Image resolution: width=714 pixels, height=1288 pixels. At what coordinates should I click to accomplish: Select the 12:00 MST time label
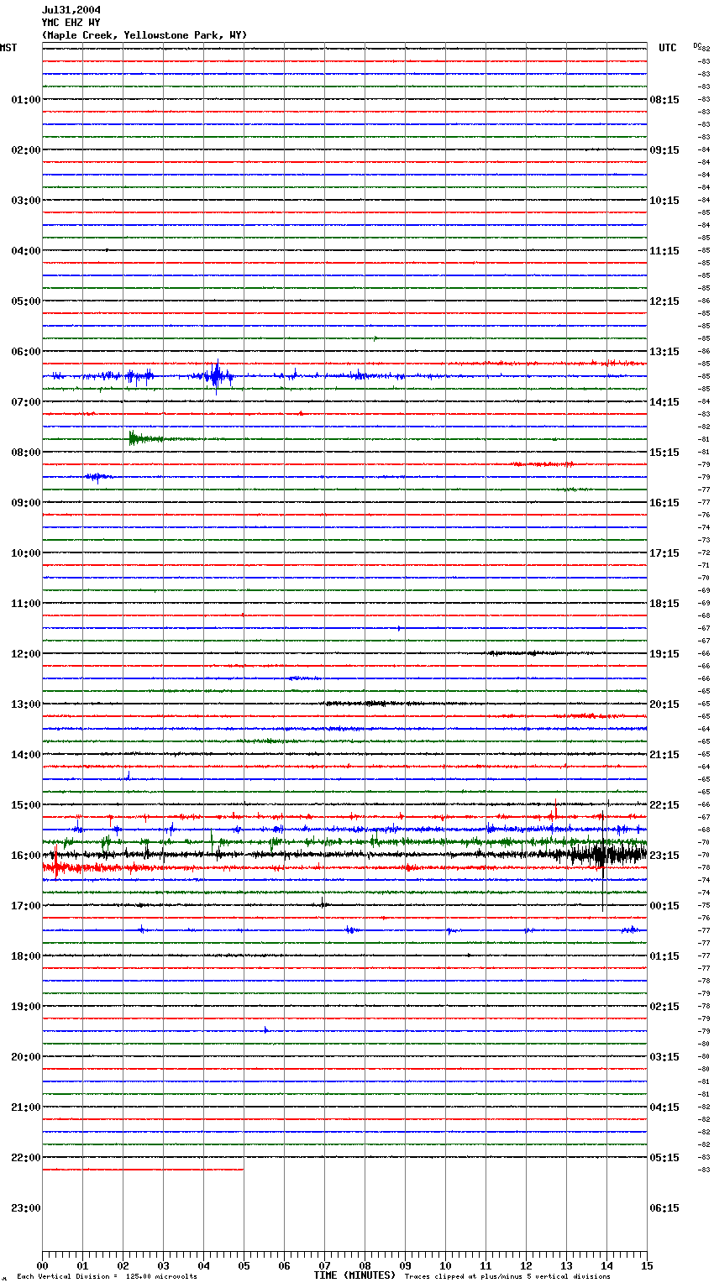point(26,654)
